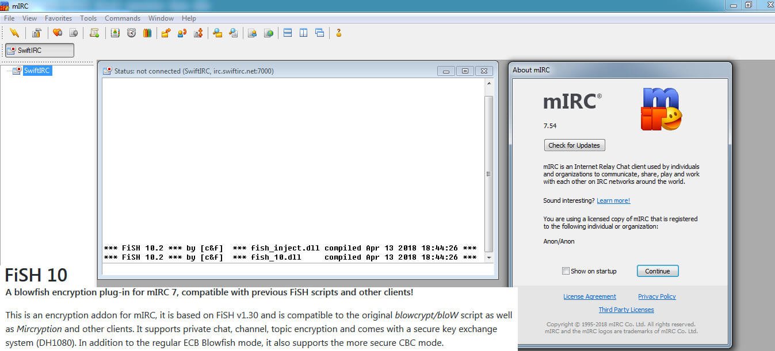Viewport: 775px width, 351px height.
Task: Click the version number 7.54 text
Action: pos(550,126)
